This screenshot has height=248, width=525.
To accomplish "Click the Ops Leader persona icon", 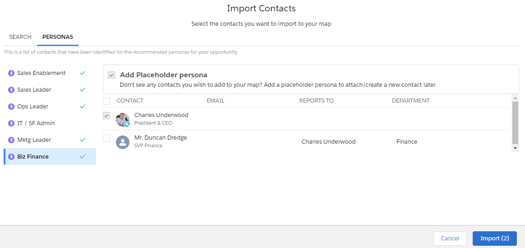I will point(11,107).
